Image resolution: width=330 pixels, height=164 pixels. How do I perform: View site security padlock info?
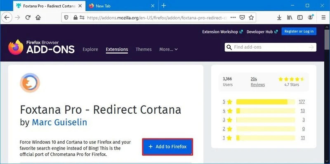coord(75,18)
